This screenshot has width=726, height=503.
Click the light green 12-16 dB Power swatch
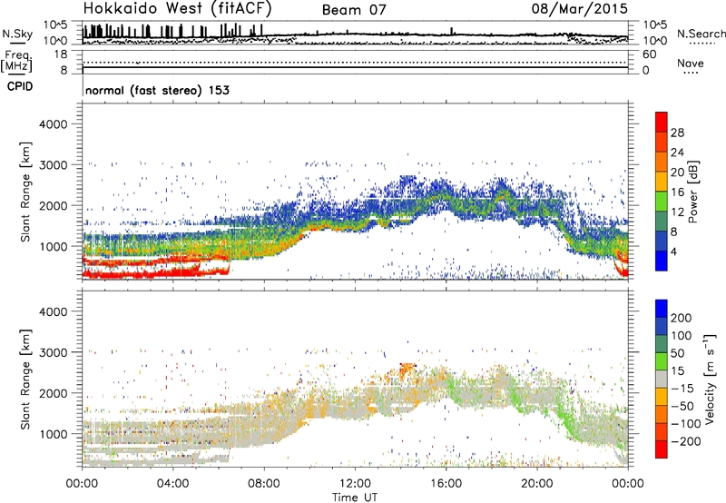[662, 201]
